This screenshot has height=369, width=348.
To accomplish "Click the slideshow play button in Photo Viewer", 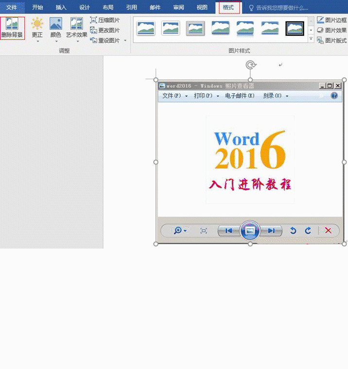I will [x=250, y=231].
